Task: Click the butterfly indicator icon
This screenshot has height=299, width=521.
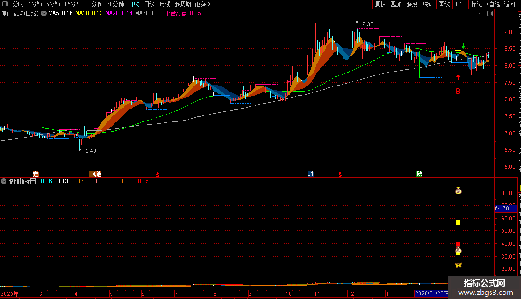Action: point(458,265)
